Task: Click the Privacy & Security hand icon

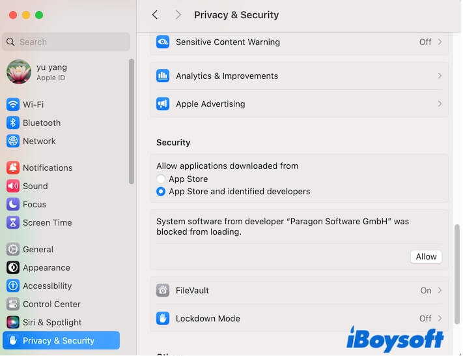Action: tap(12, 340)
